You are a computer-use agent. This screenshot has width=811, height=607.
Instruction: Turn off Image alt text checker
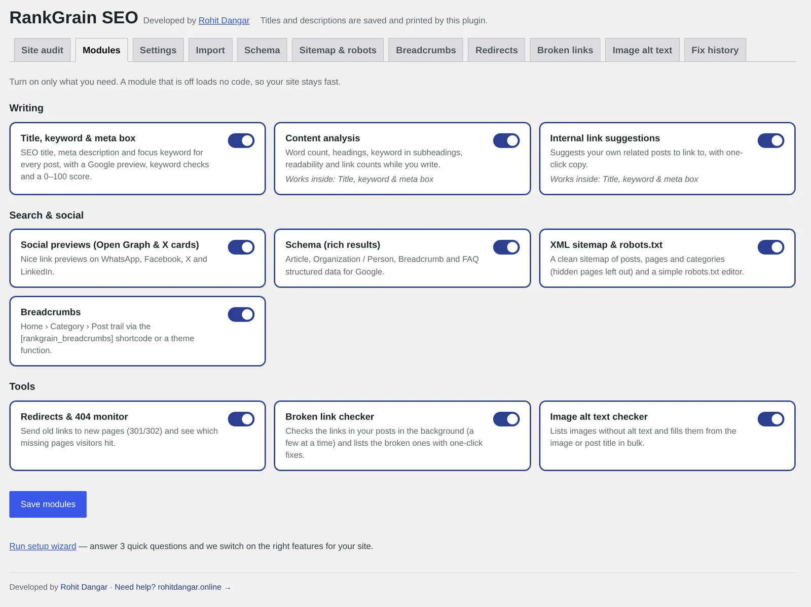pyautogui.click(x=770, y=419)
